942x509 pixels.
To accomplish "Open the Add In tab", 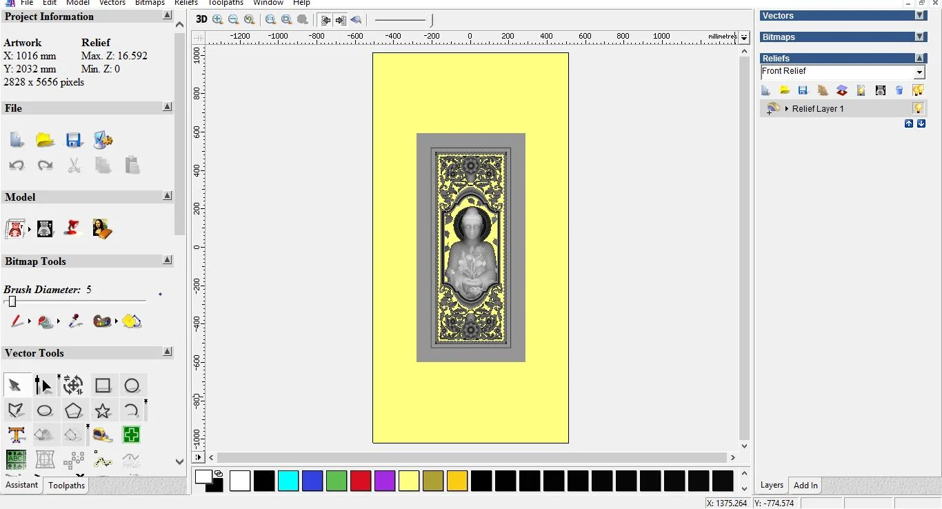I will 805,486.
